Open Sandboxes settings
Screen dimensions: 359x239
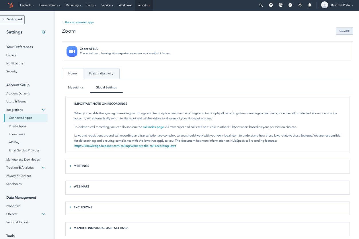point(14,184)
